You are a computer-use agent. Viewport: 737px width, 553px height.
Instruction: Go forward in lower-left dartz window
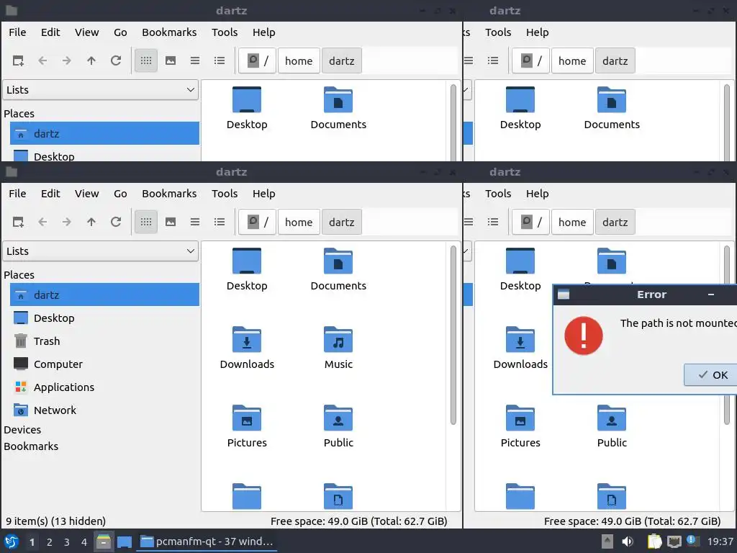click(67, 222)
